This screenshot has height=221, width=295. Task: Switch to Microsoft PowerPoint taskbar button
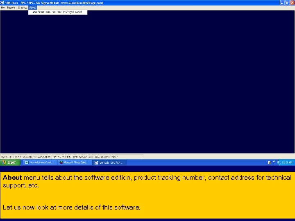pyautogui.click(x=40, y=162)
